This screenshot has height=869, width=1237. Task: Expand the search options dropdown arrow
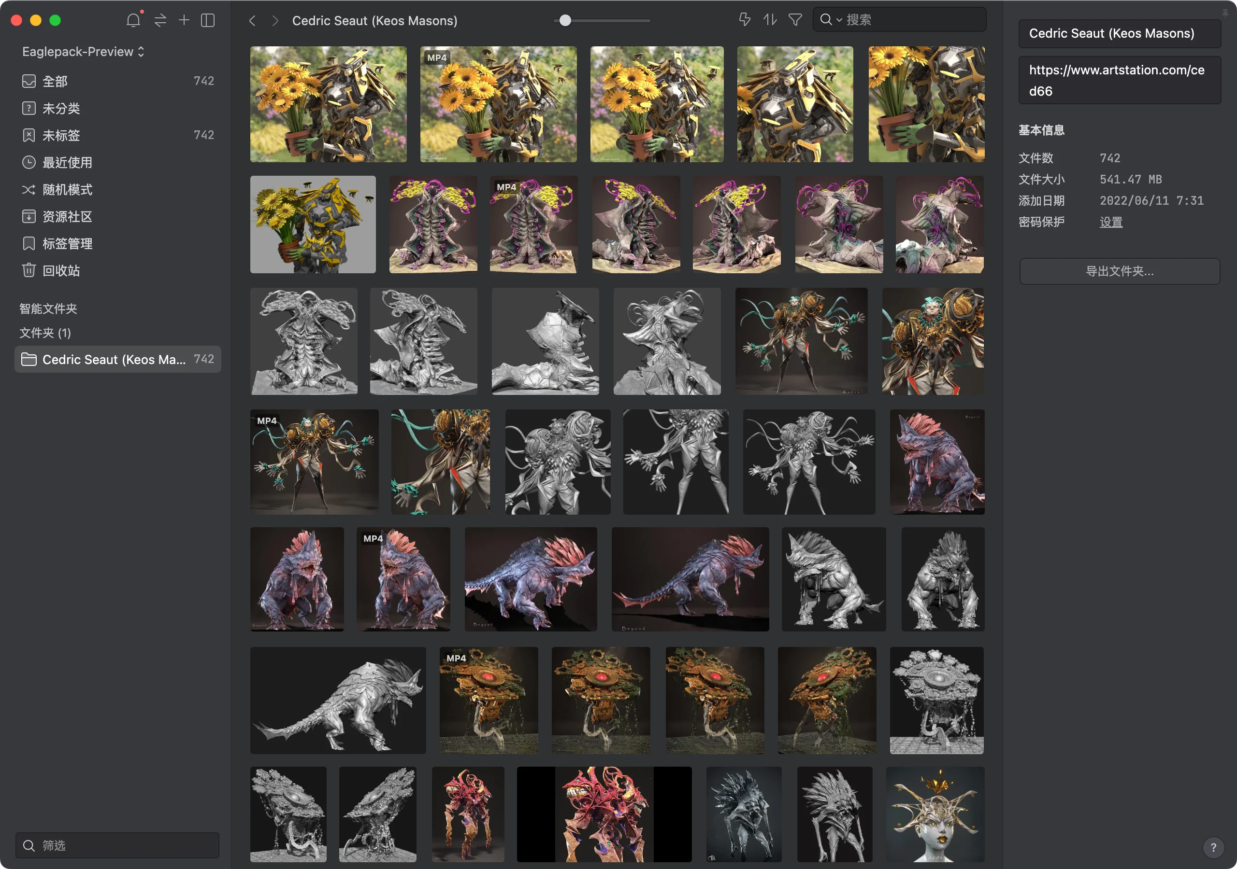(839, 20)
